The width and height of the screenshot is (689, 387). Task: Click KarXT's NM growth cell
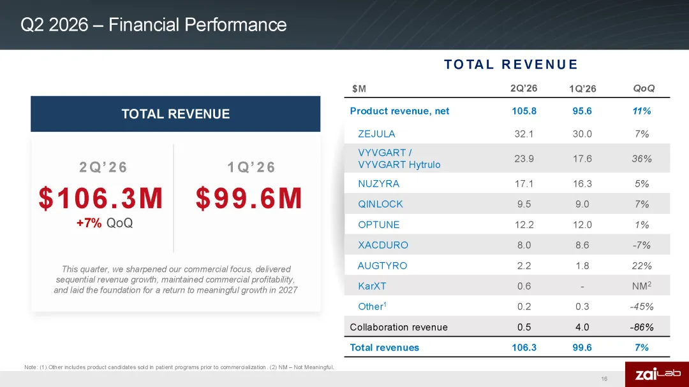[x=642, y=286]
